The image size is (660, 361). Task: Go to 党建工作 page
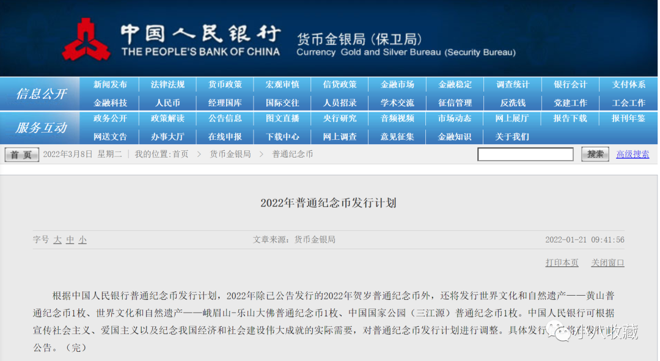[x=570, y=103]
